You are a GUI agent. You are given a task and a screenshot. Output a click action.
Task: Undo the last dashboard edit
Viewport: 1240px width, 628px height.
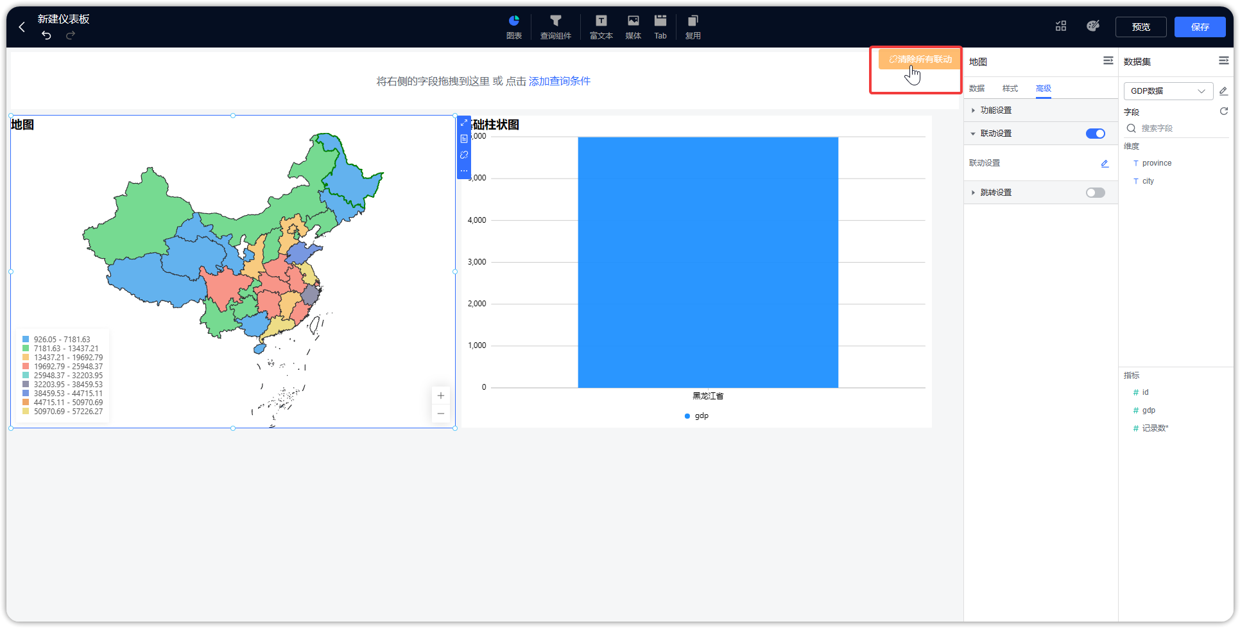click(46, 35)
